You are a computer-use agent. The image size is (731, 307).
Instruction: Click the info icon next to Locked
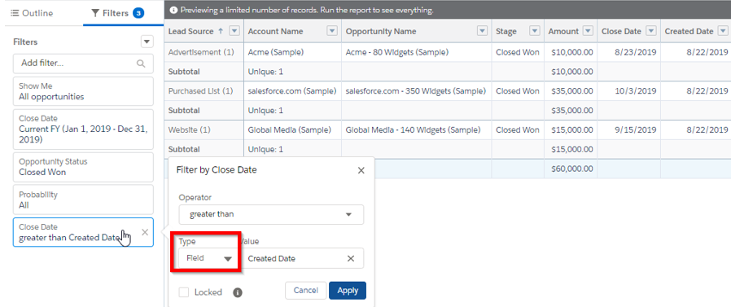238,292
